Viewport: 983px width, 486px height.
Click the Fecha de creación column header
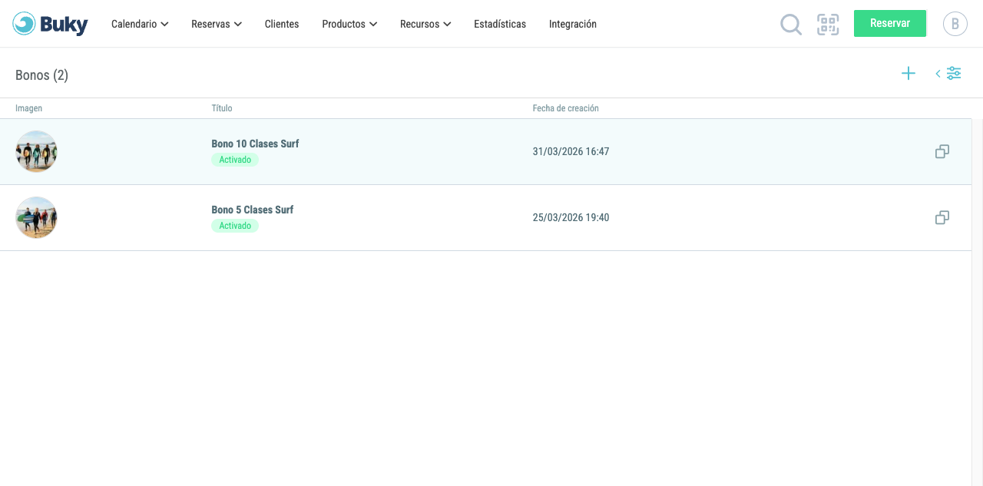566,108
